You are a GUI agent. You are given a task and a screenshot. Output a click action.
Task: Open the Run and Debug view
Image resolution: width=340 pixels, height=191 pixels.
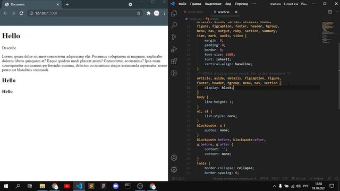click(x=174, y=49)
